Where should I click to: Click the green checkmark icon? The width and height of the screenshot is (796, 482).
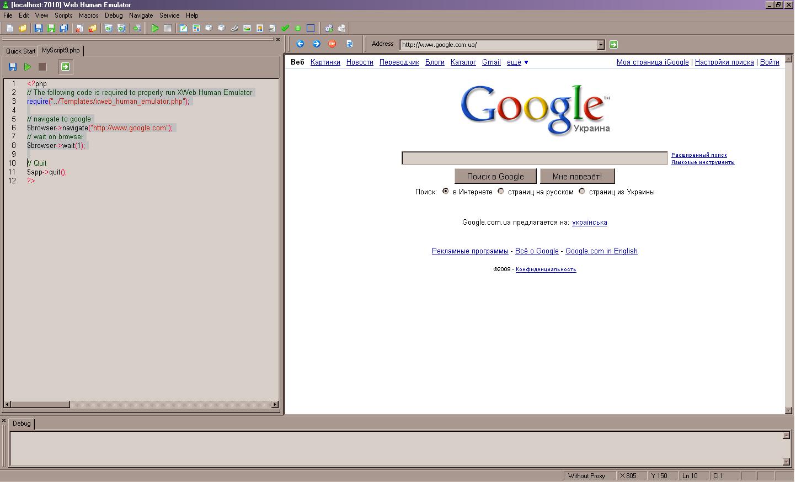(285, 28)
